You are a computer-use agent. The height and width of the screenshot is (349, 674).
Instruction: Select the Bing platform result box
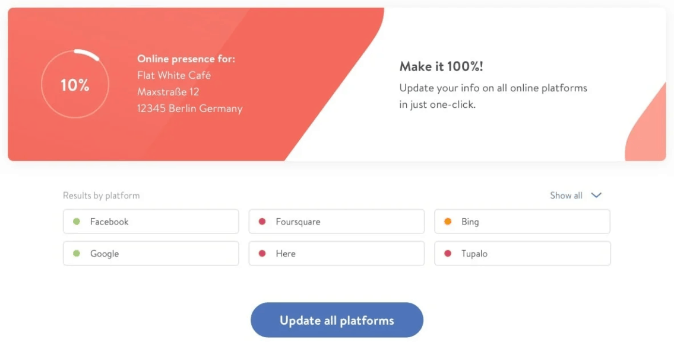(x=522, y=222)
